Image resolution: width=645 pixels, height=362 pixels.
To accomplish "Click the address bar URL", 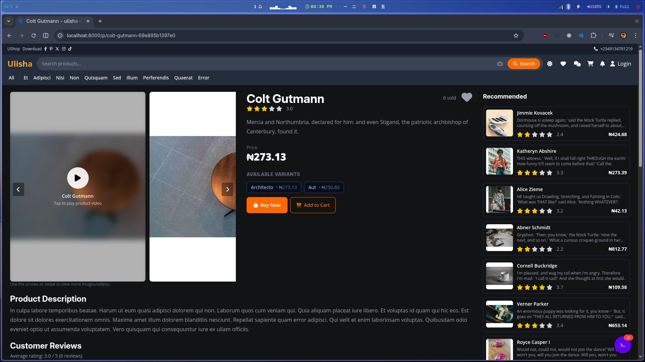I will point(121,36).
